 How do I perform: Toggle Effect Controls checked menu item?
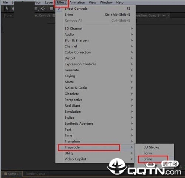(96, 9)
